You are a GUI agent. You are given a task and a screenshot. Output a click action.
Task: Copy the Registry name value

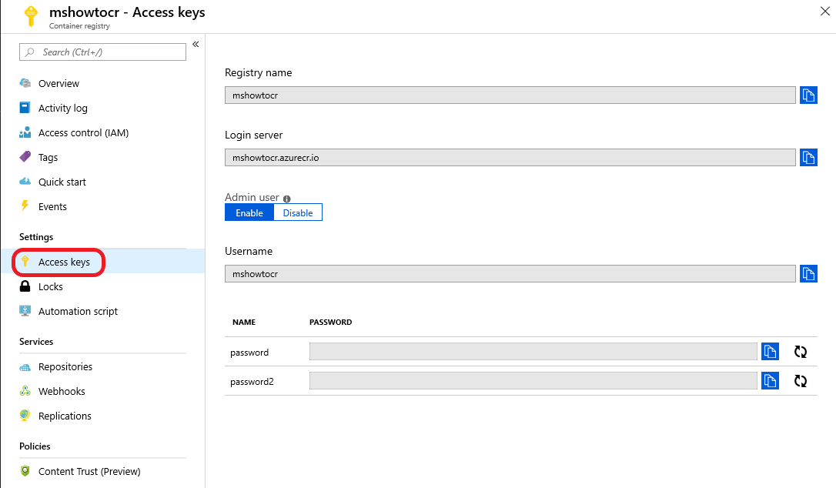click(x=808, y=95)
